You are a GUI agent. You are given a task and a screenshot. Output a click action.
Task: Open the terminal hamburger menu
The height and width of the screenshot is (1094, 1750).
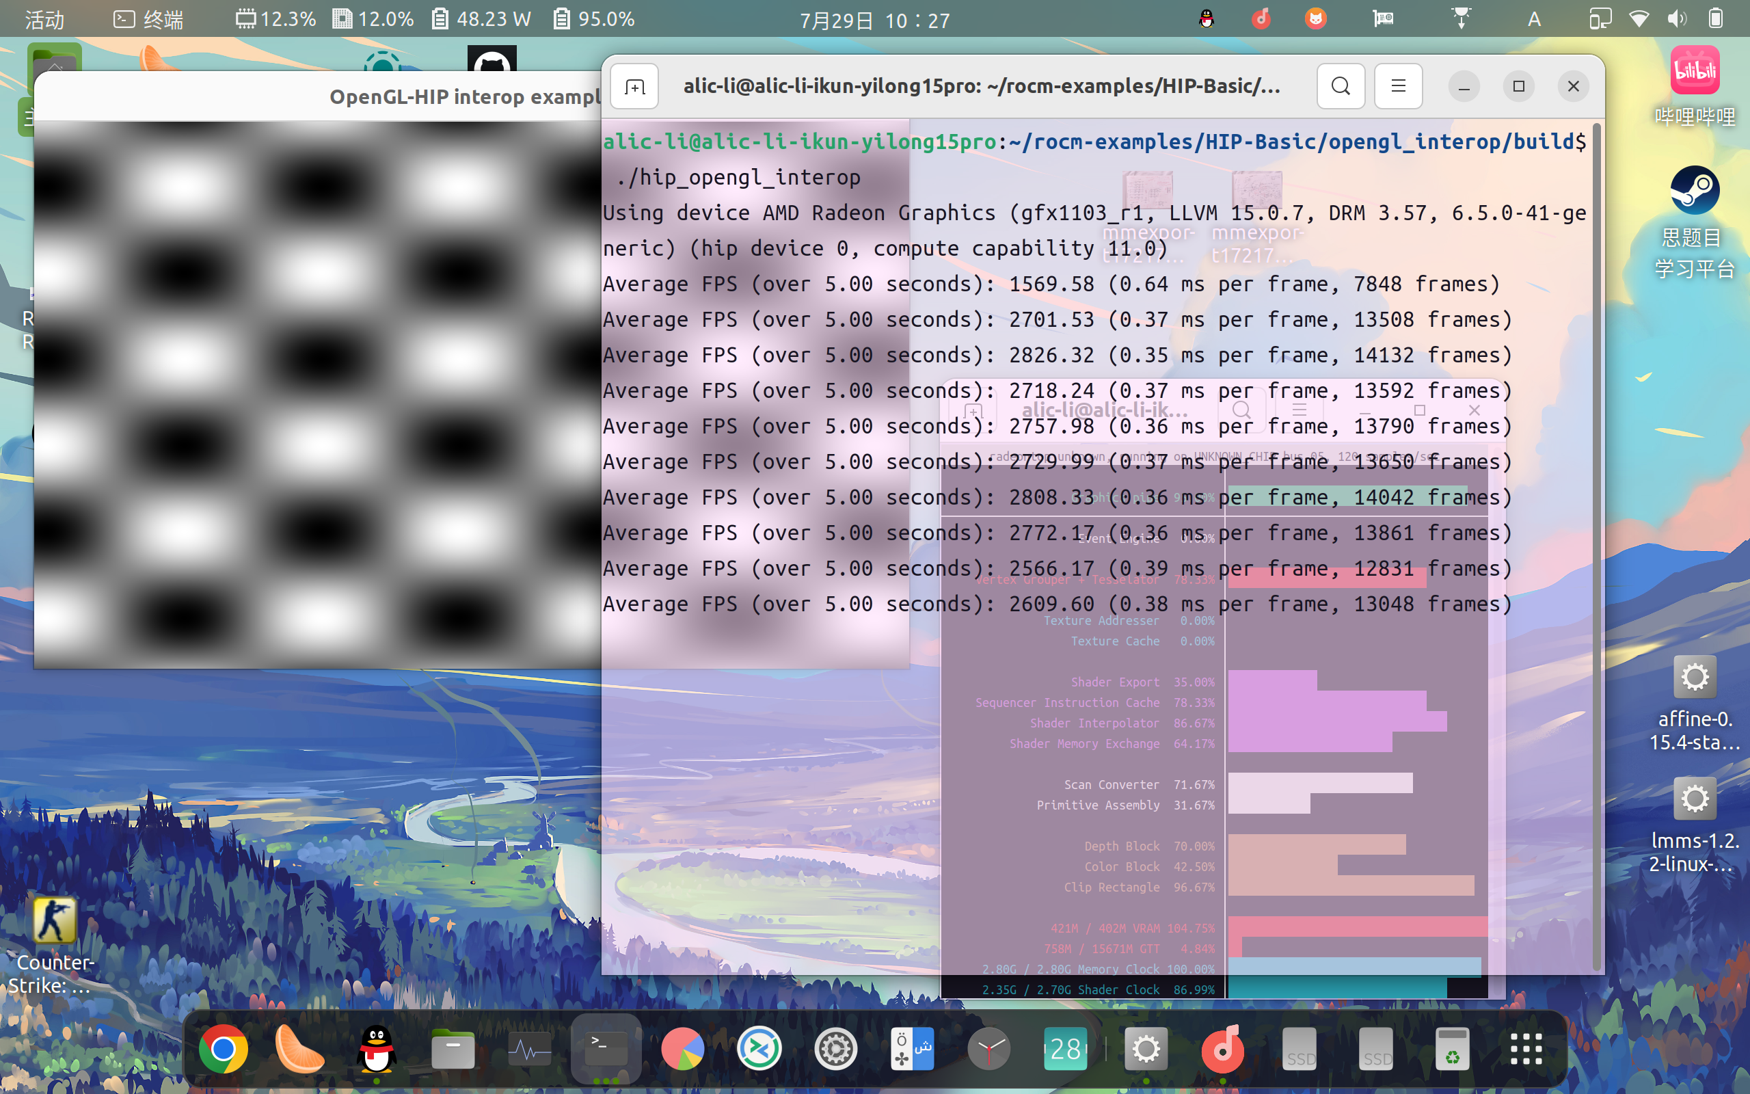1398,87
